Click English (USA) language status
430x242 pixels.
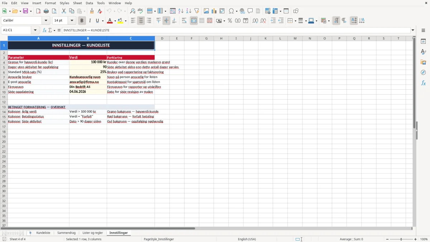coord(247,239)
